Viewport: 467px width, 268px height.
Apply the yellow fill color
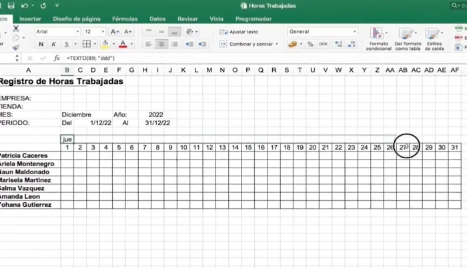pyautogui.click(x=105, y=44)
